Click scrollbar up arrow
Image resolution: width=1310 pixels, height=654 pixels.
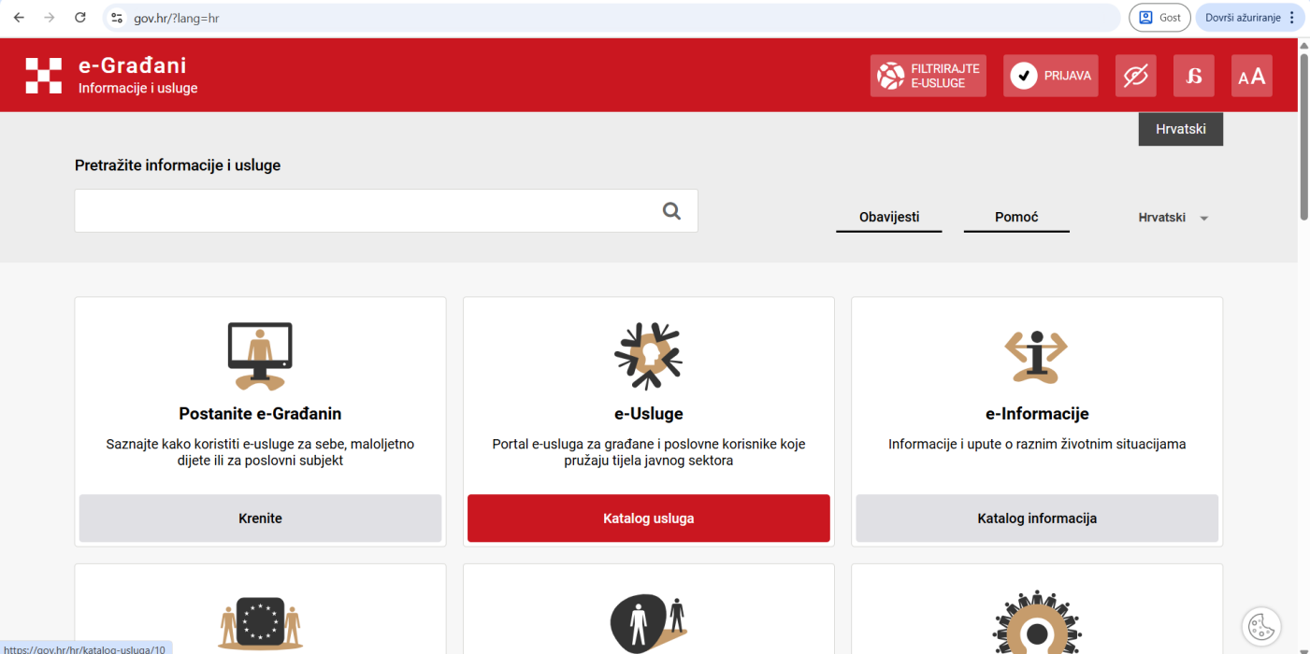tap(1303, 44)
